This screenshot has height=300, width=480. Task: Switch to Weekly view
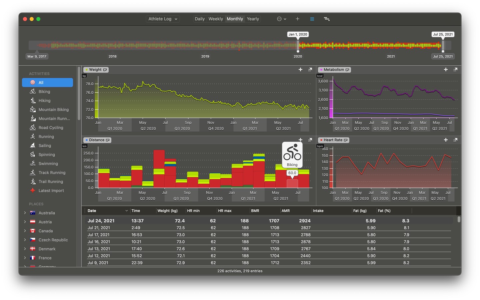216,19
